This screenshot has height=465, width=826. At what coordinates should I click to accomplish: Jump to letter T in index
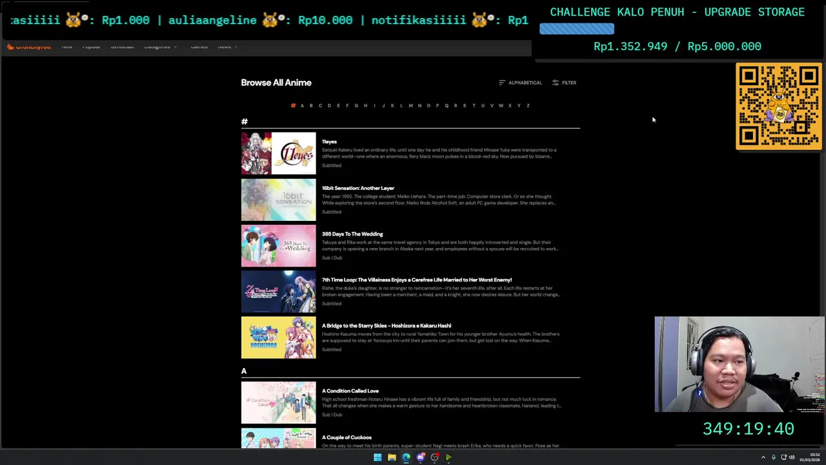(x=474, y=105)
